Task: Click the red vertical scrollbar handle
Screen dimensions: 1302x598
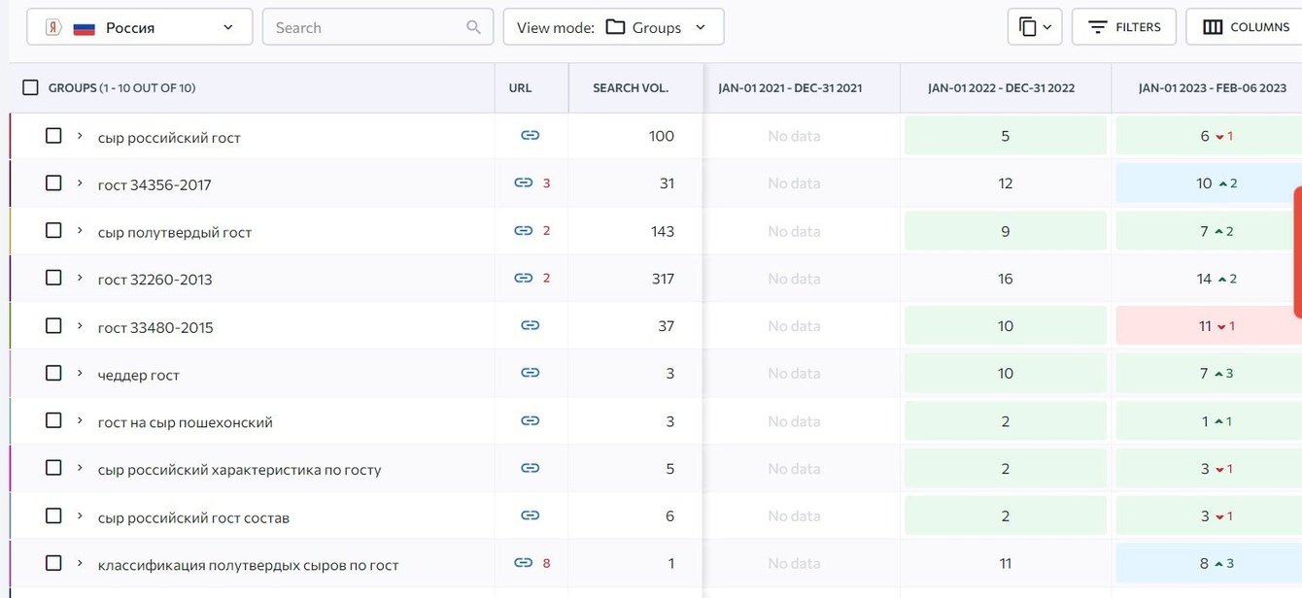Action: tap(1297, 252)
